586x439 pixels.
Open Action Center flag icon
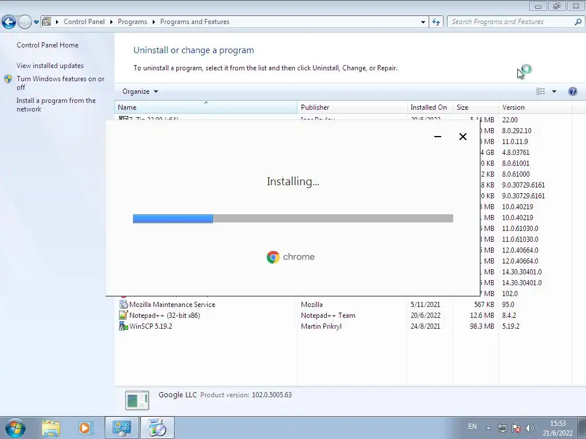click(516, 428)
